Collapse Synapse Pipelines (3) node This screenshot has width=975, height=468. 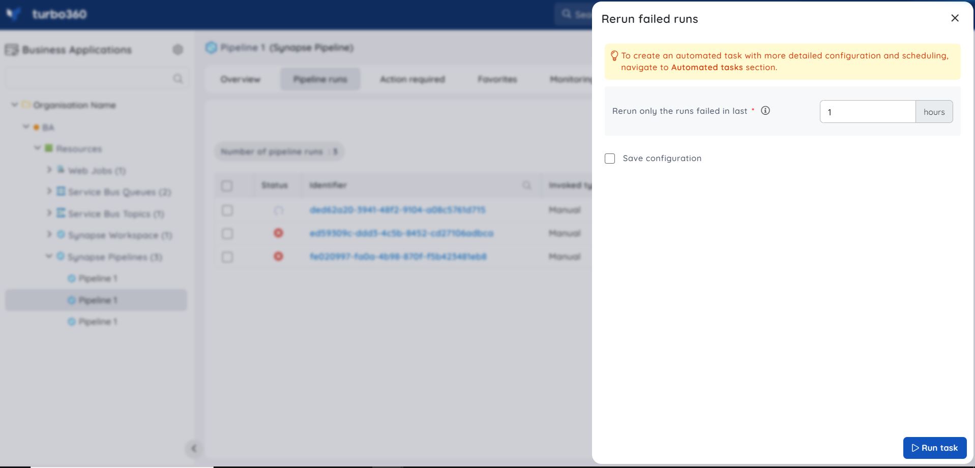(49, 256)
